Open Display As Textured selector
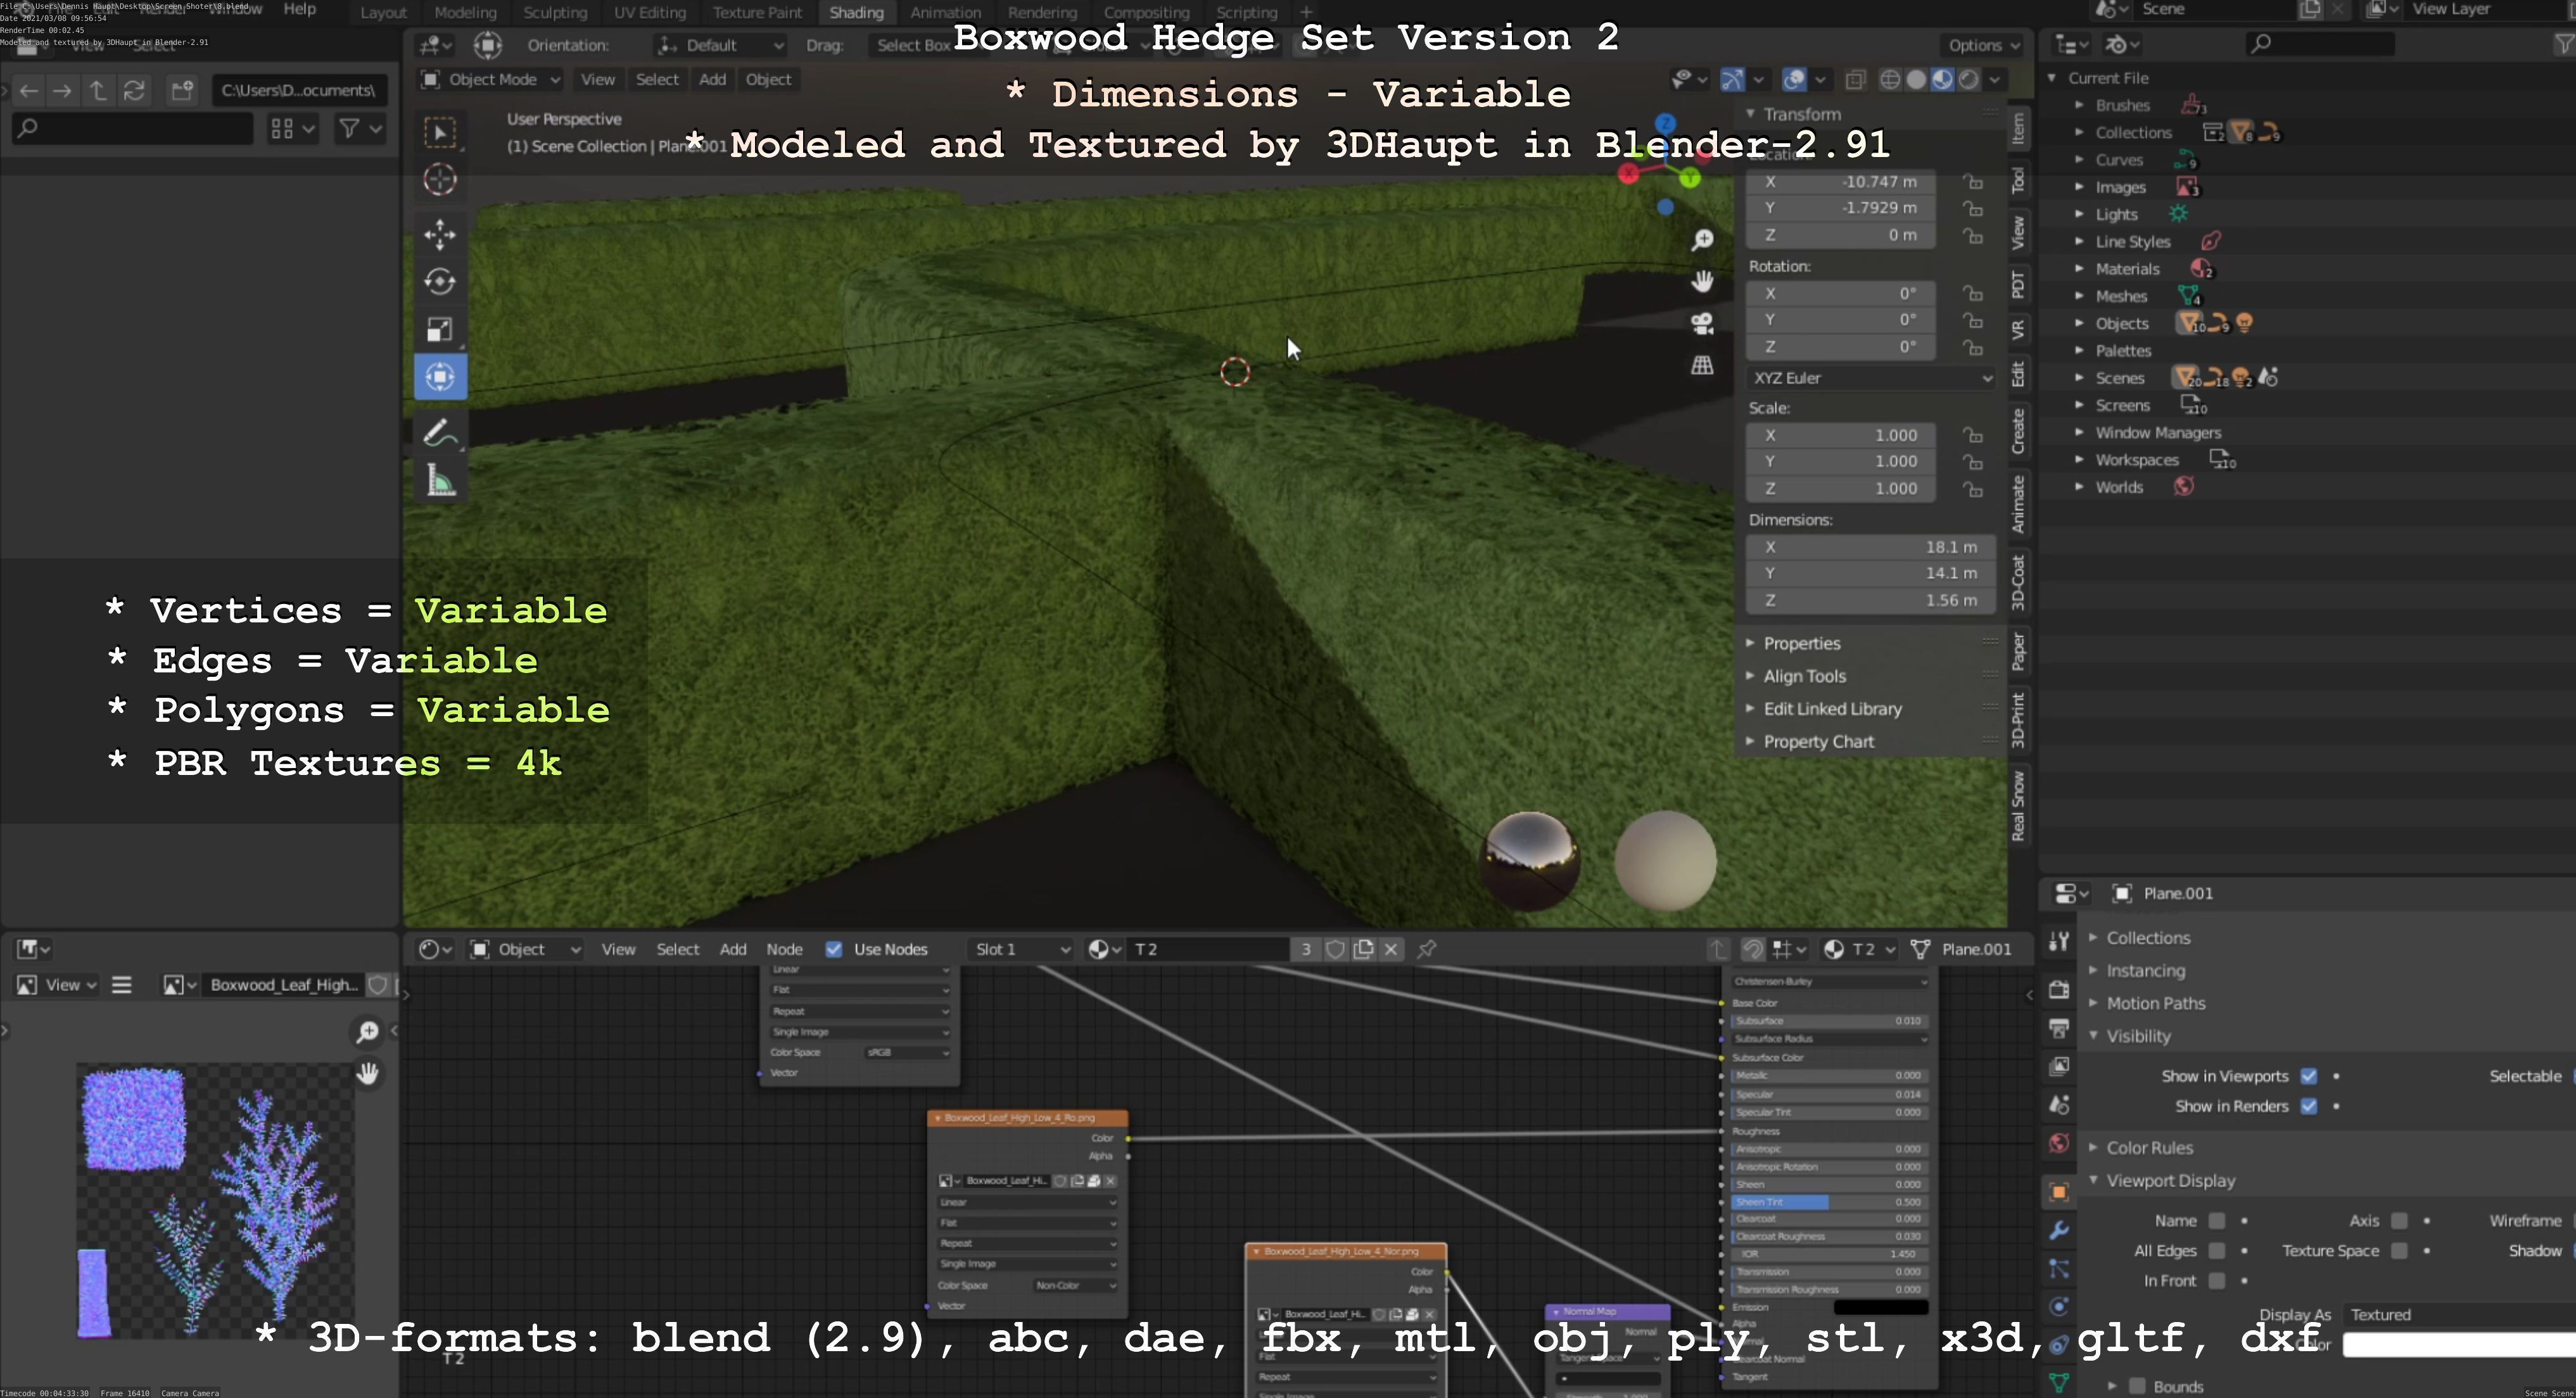2576x1398 pixels. point(2460,1315)
